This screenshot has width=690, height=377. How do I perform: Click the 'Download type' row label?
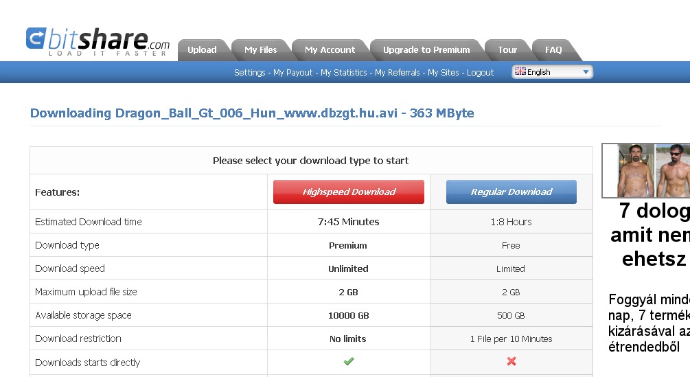[67, 245]
